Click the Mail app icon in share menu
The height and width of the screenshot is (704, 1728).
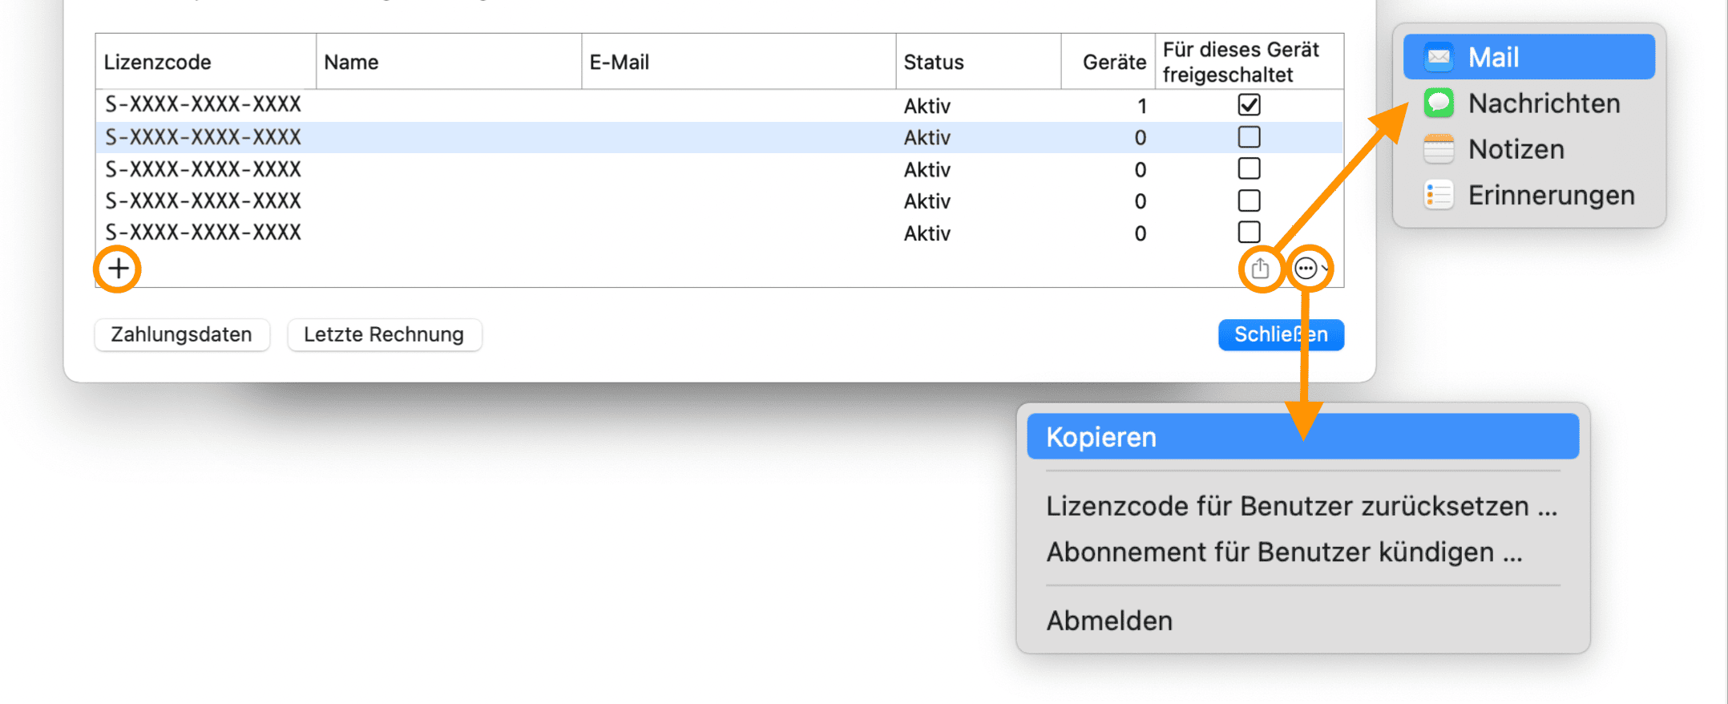point(1439,57)
